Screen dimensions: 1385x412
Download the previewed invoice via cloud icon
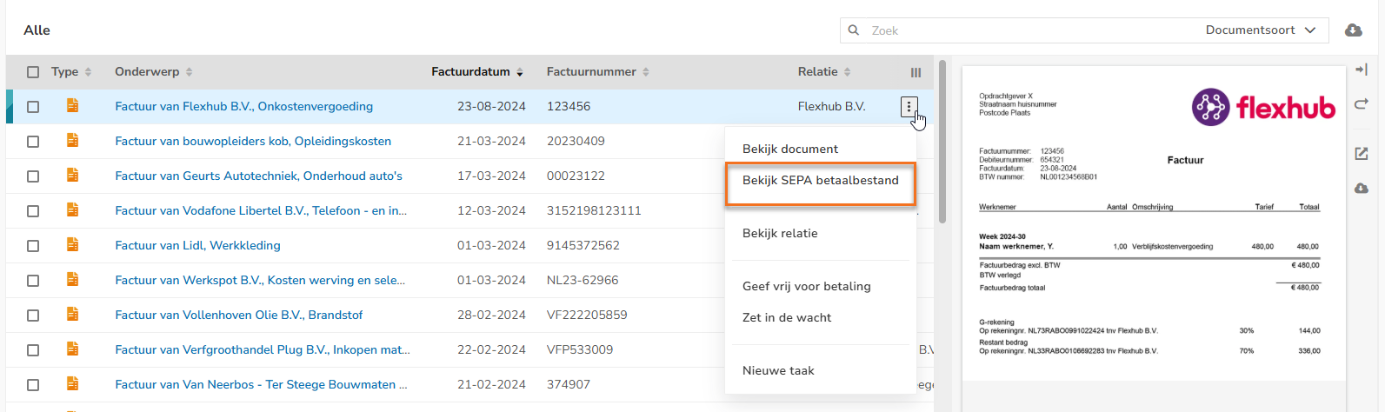click(1362, 189)
